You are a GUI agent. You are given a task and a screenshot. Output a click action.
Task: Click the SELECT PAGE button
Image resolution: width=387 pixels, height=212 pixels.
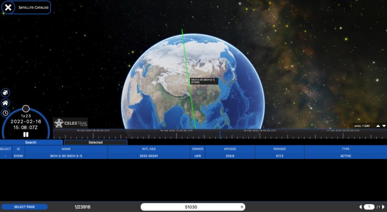[25, 207]
